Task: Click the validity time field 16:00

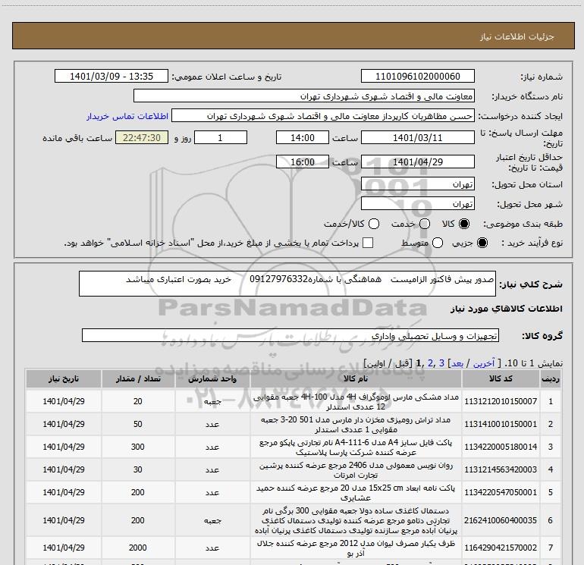Action: (x=303, y=162)
